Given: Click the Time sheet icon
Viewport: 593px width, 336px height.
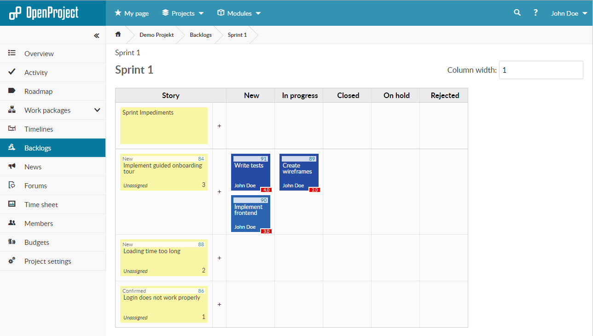Looking at the screenshot, I should [12, 204].
